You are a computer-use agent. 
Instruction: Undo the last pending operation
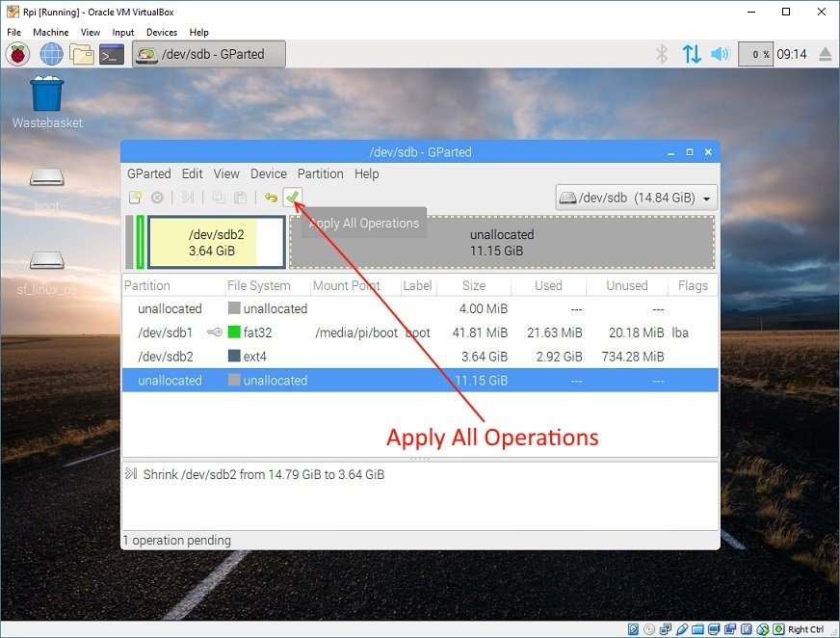coord(271,197)
